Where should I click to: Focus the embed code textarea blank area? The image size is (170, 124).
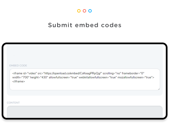coord(85,86)
